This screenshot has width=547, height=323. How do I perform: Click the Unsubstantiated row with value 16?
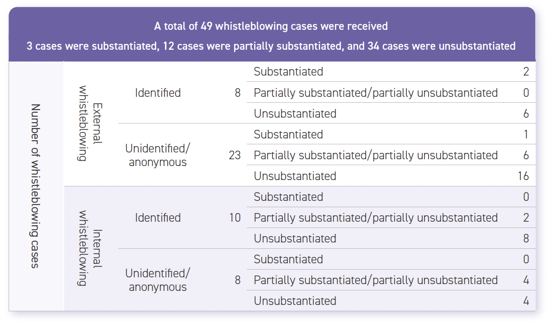391,176
